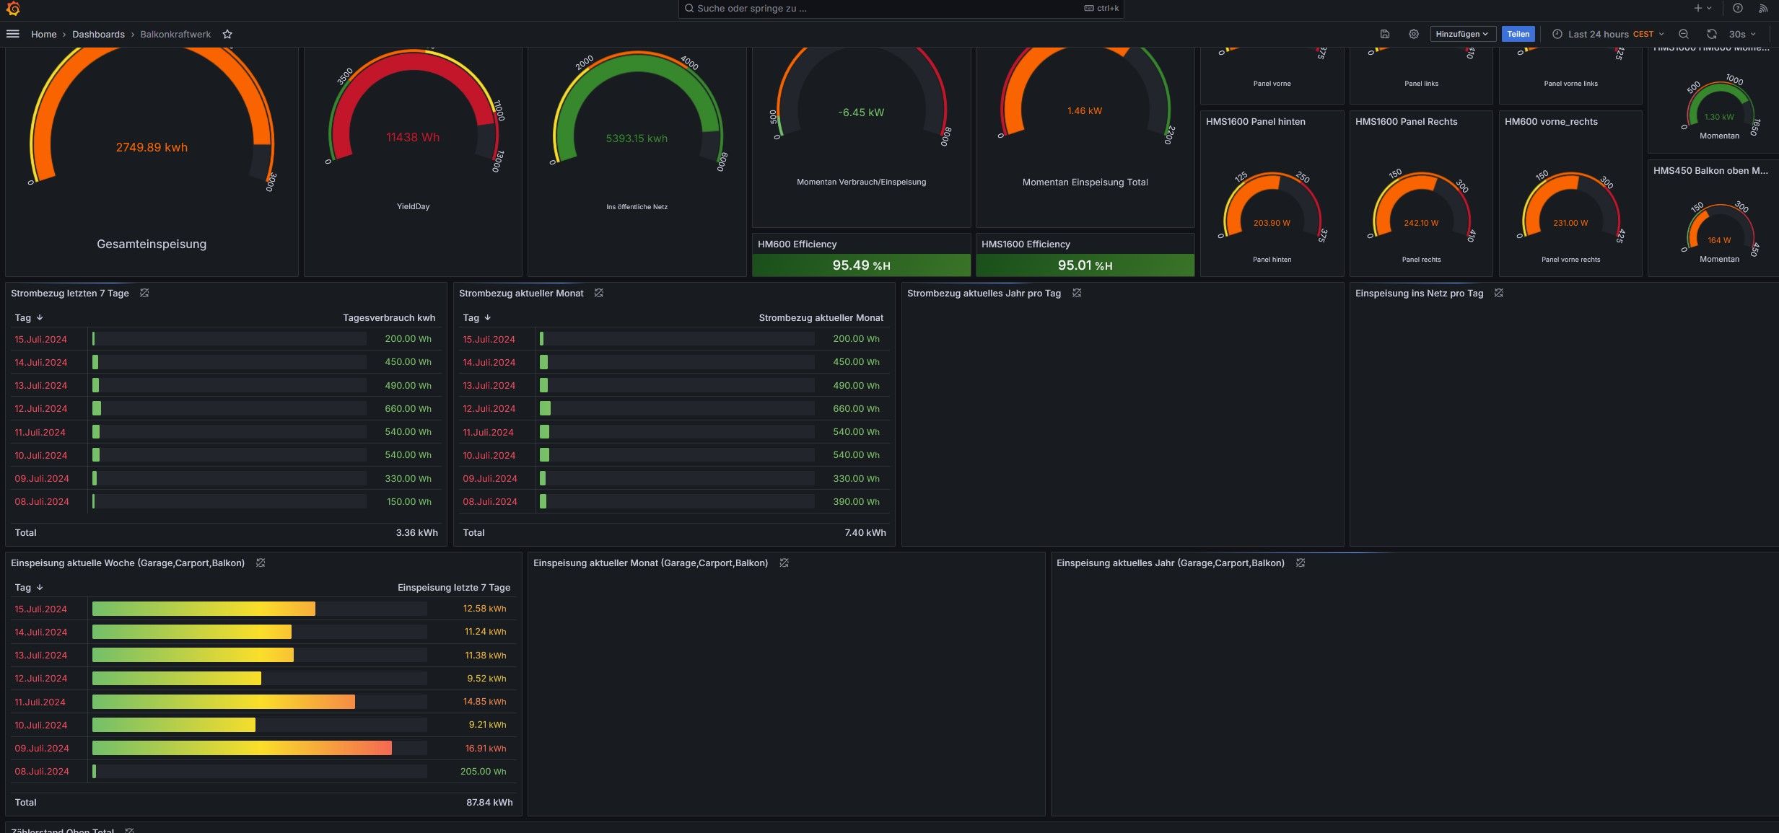
Task: Expand the Hinzufügen dropdown
Action: click(1461, 34)
